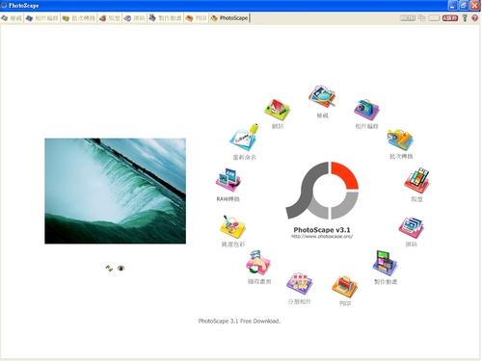Click the eye icon below the waterfall photo
This screenshot has height=361, width=482.
[120, 268]
